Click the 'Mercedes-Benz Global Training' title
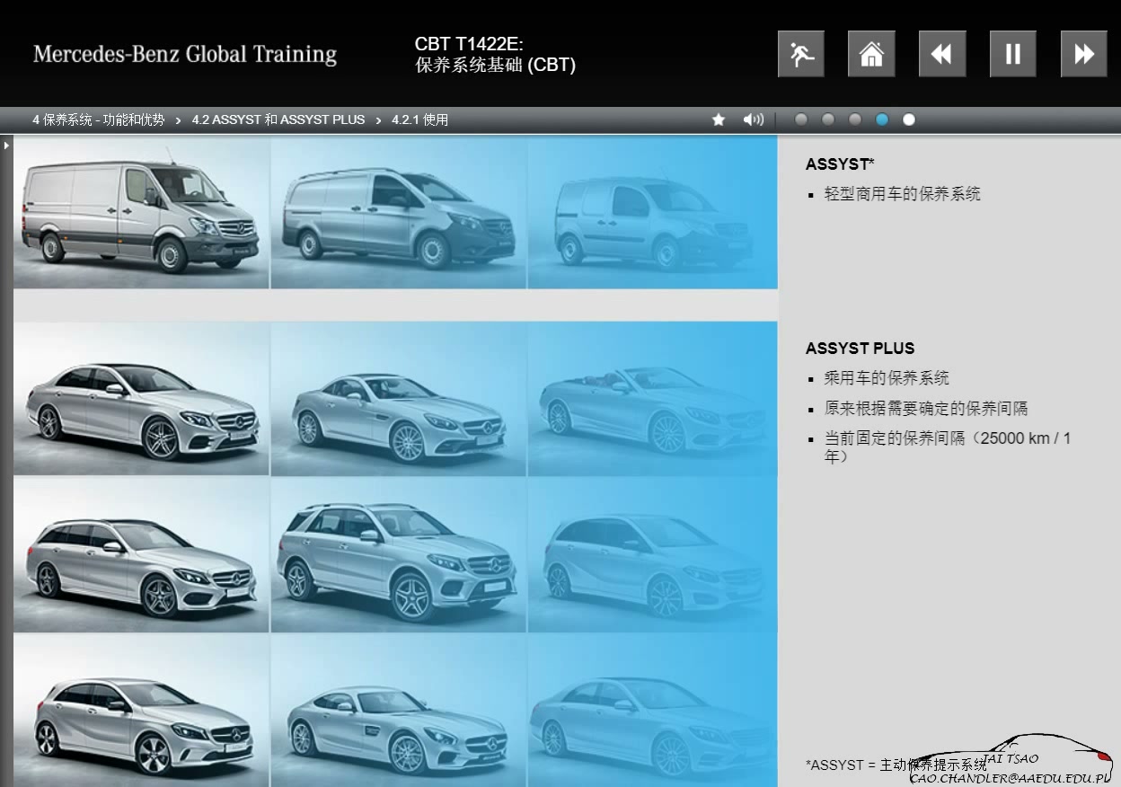 185,54
